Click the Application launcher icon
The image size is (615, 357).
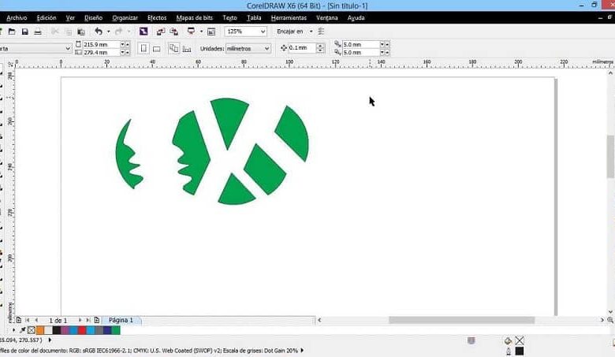pyautogui.click(x=191, y=32)
